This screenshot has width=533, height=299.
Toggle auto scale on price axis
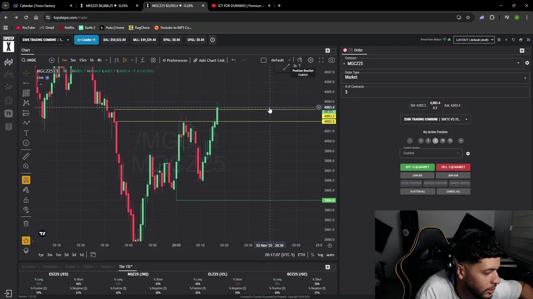point(330,255)
